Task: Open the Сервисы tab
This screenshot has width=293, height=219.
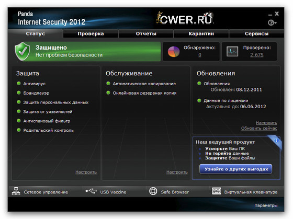Action: pos(256,33)
